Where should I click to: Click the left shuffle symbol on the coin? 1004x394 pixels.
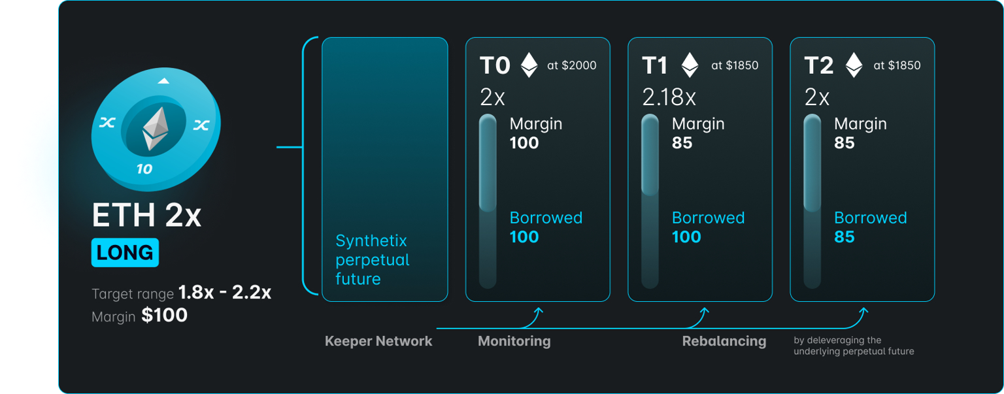107,122
